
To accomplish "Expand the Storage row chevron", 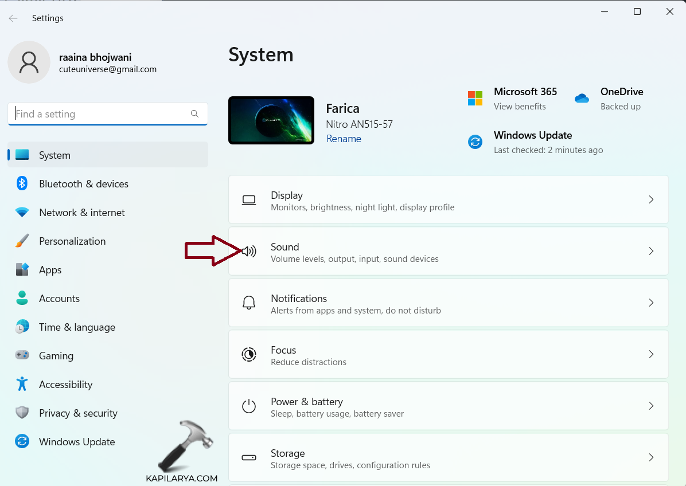I will (650, 457).
